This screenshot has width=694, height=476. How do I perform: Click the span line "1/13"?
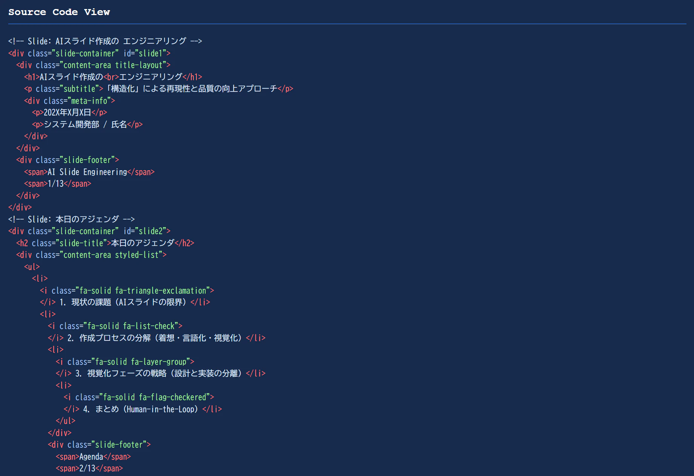(58, 184)
